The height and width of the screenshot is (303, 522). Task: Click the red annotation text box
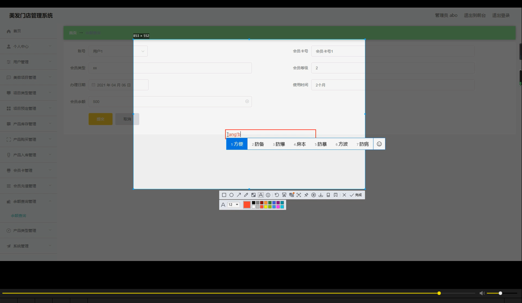pos(271,134)
